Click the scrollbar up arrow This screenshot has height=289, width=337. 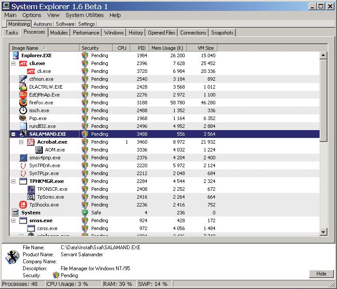pyautogui.click(x=323, y=55)
